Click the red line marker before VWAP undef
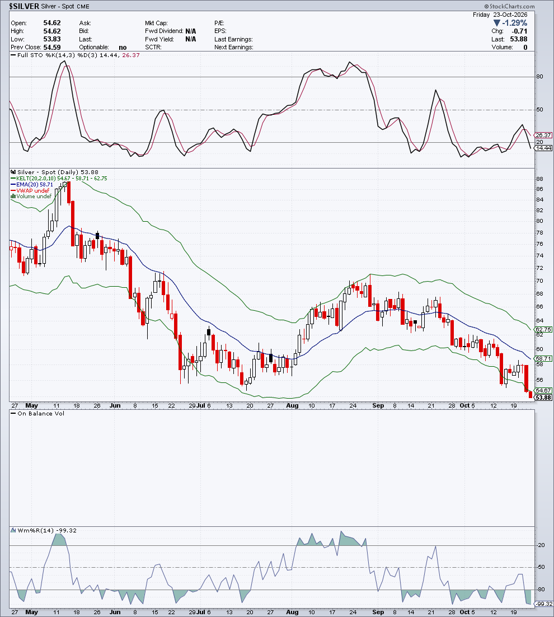 click(x=13, y=190)
